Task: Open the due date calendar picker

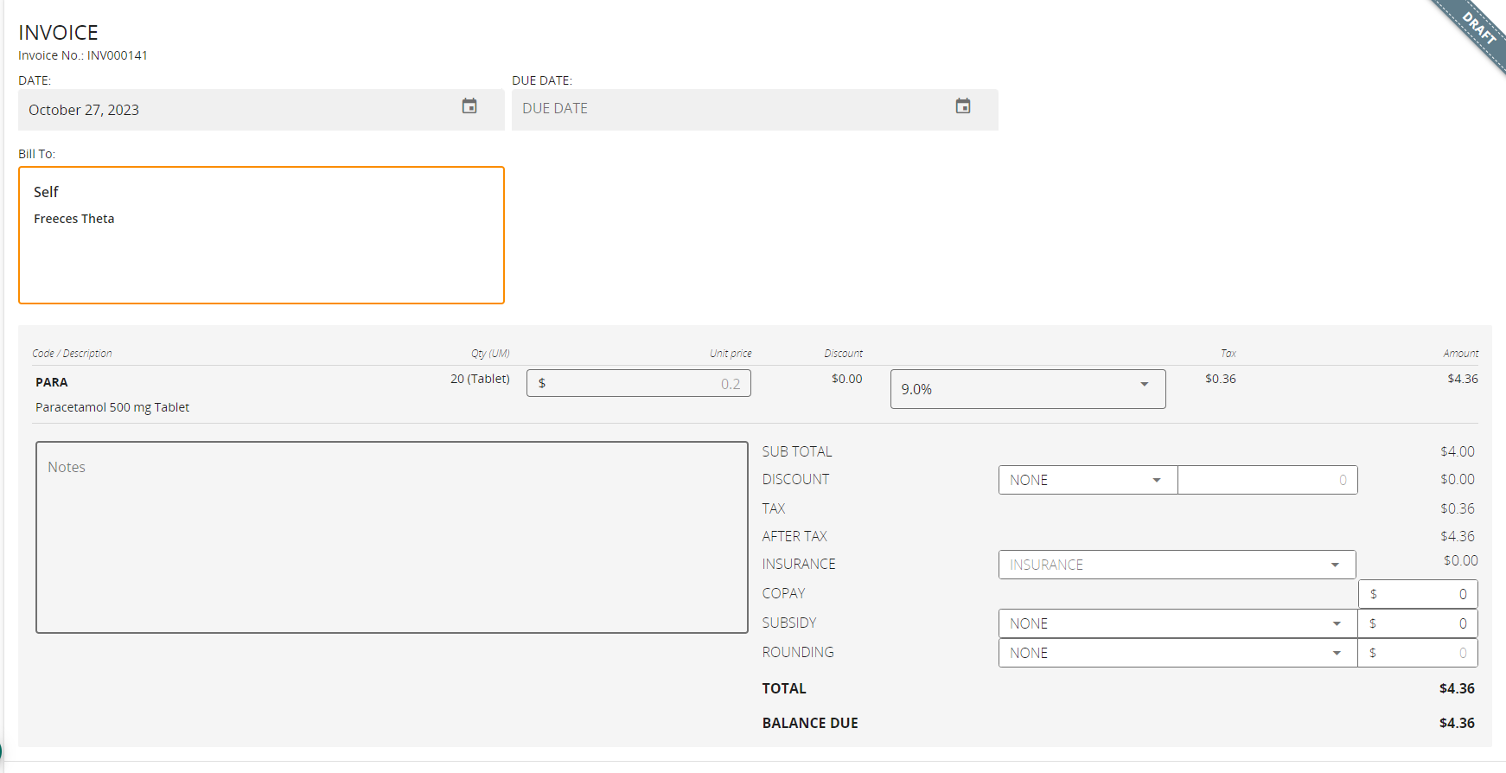Action: 963,106
